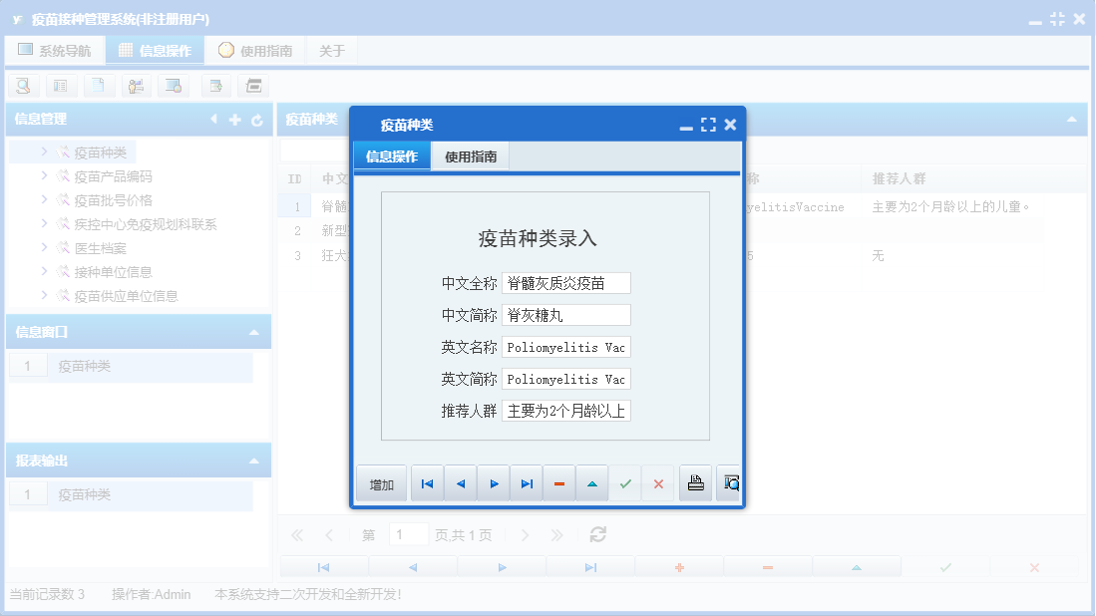Viewport: 1096px width, 616px height.
Task: Confirm changes with the green checkmark icon
Action: point(626,482)
